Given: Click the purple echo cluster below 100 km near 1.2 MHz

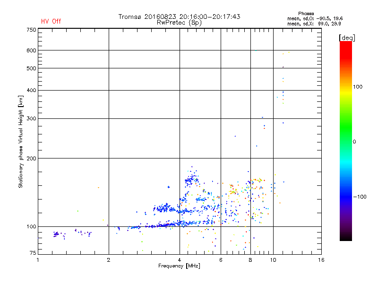Looking at the screenshot, I should pyautogui.click(x=56, y=234).
